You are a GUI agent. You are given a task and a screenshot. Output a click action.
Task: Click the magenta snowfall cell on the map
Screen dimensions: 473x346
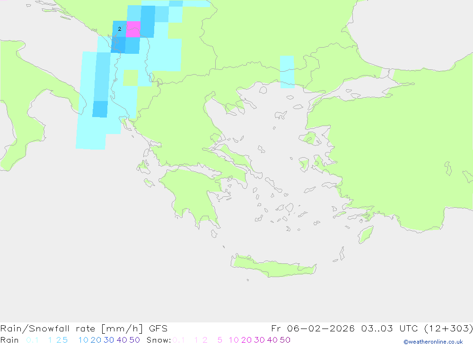click(133, 29)
